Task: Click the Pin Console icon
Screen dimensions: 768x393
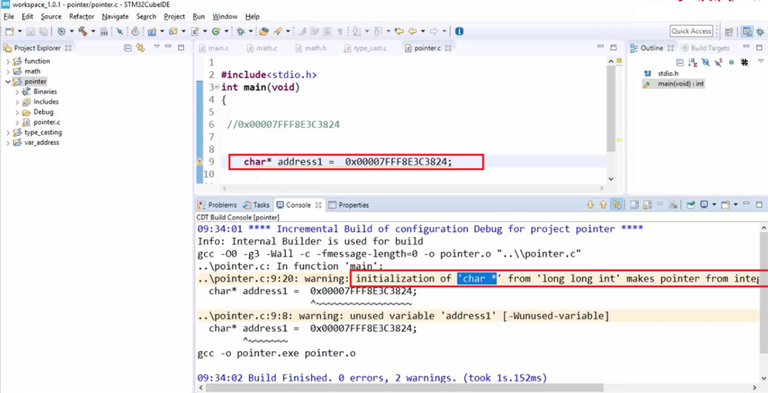Action: tap(691, 205)
